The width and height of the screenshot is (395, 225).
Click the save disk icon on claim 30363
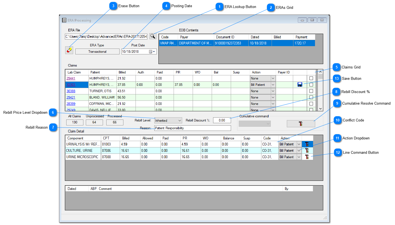[x=300, y=85]
